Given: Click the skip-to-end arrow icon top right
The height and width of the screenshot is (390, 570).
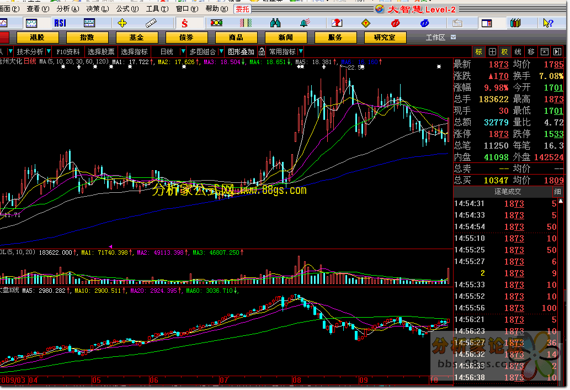Looking at the screenshot, I should tap(557, 52).
